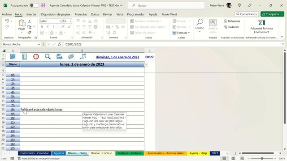The image size is (287, 161).
Task: Click the Pedro Wave account avatar
Action: coord(229,5)
